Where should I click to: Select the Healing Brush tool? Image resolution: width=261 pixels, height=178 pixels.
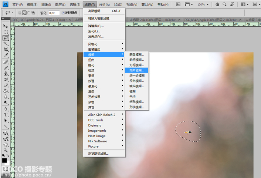tap(6, 62)
